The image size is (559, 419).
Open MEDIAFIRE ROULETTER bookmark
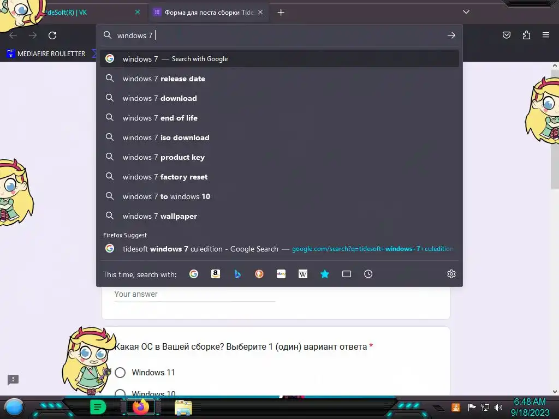click(46, 54)
